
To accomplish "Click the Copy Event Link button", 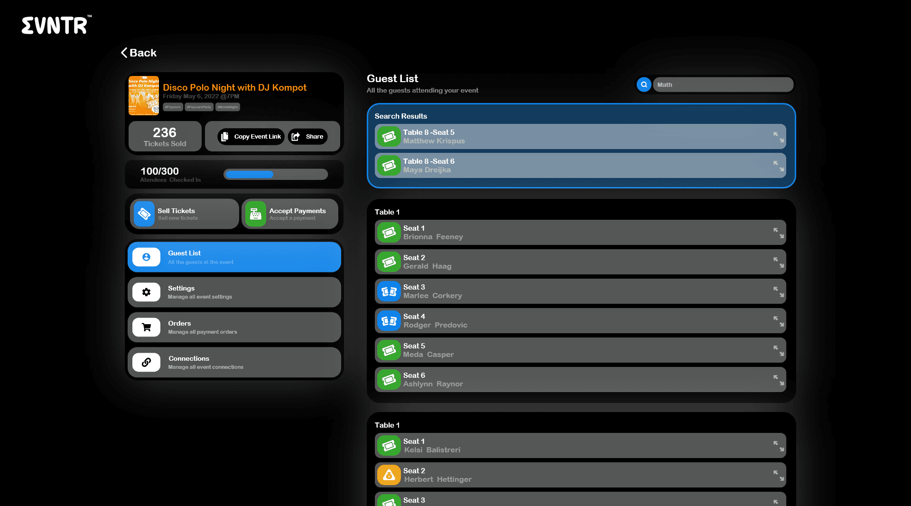I will 251,136.
